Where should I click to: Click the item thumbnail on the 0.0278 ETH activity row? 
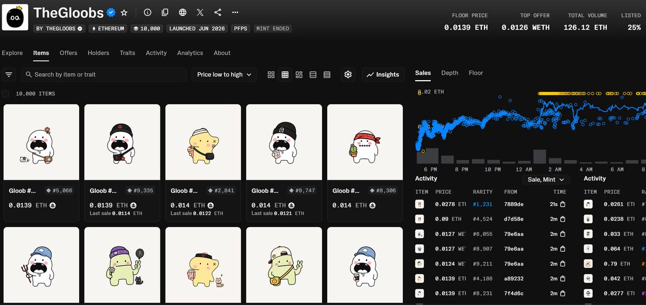[x=419, y=204]
